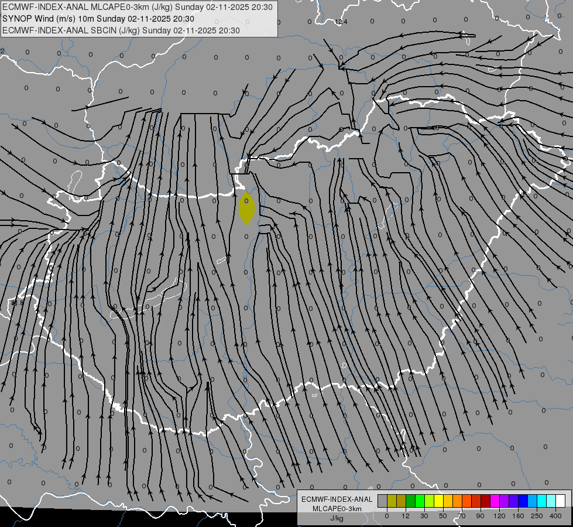Click the legend tick label 70
Screen dimensions: 573x527
(x=462, y=516)
